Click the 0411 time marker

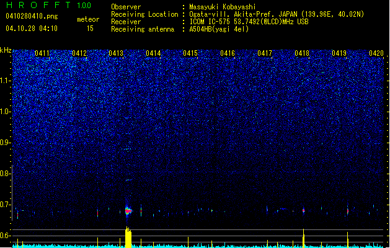[x=42, y=53]
